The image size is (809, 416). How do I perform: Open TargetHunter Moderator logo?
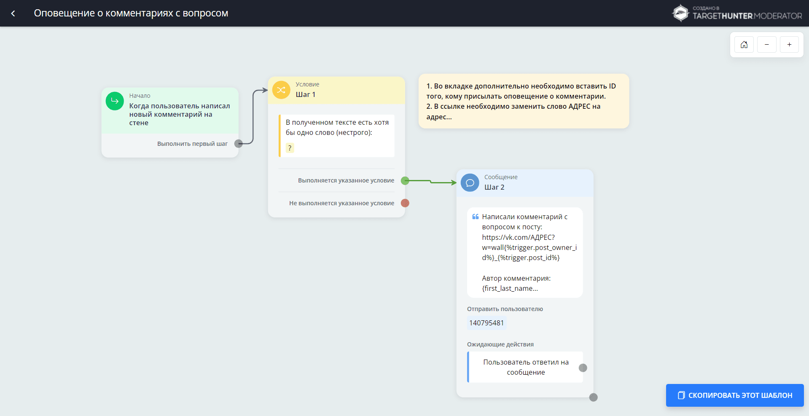tap(736, 13)
